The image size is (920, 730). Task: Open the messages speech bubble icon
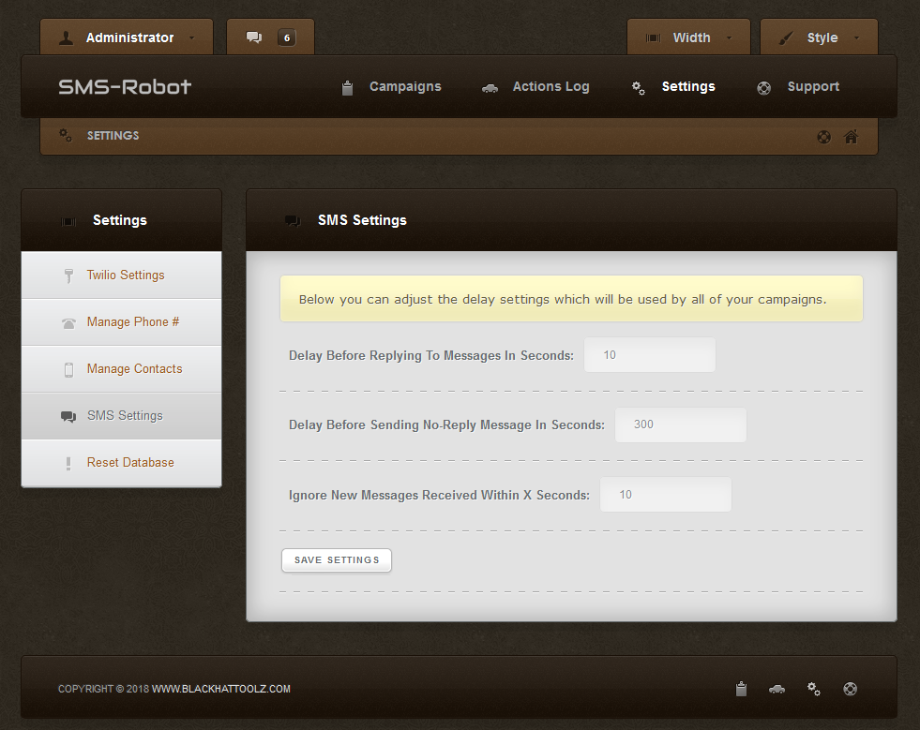tap(254, 37)
